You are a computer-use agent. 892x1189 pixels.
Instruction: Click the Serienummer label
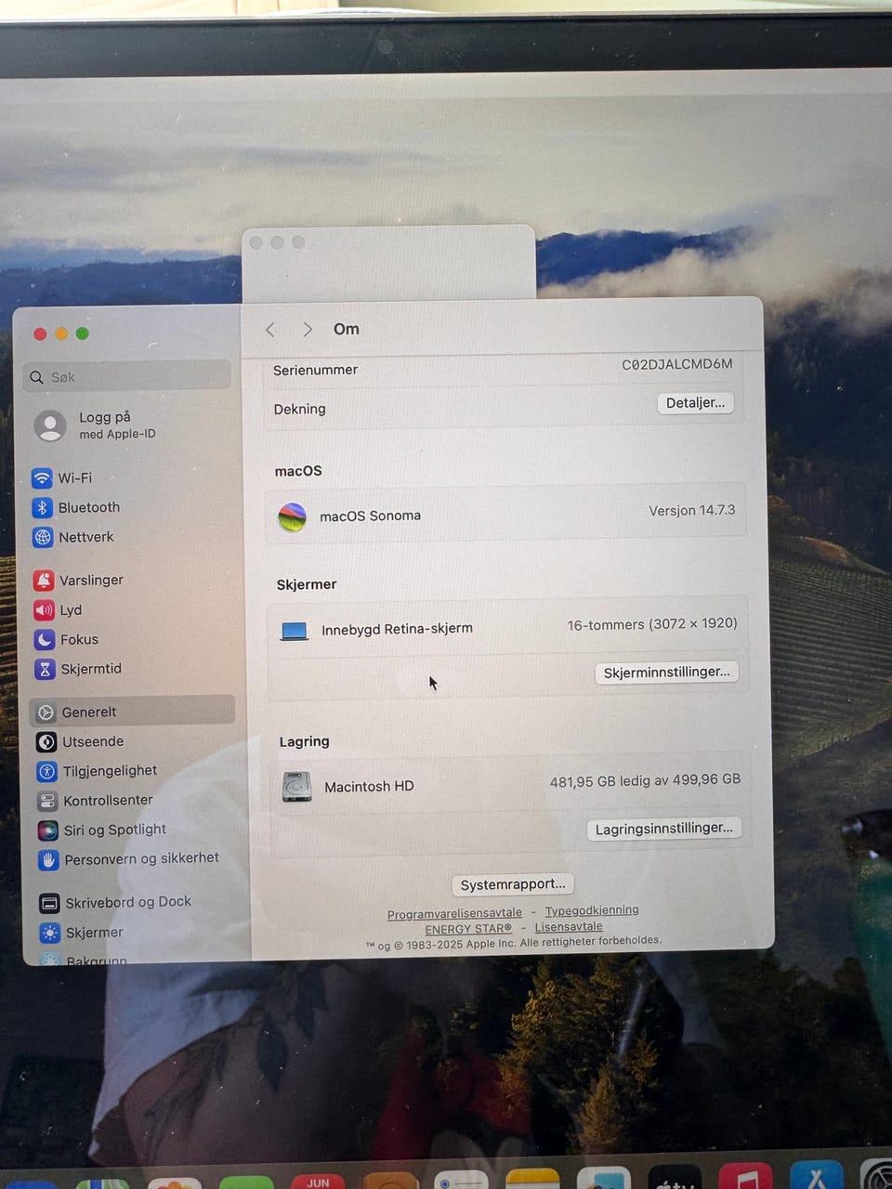tap(315, 370)
